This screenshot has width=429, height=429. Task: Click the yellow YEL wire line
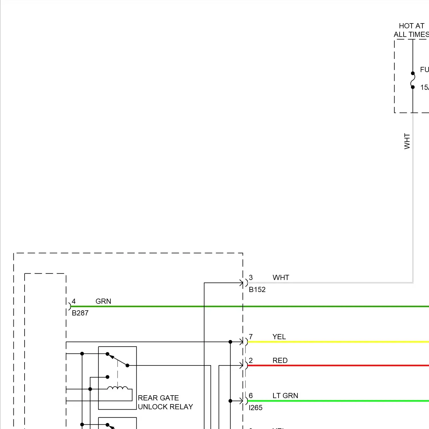coord(338,342)
